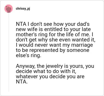Click the text "whatever you decide you are"
104x96 pixels.
pyautogui.click(x=50, y=76)
